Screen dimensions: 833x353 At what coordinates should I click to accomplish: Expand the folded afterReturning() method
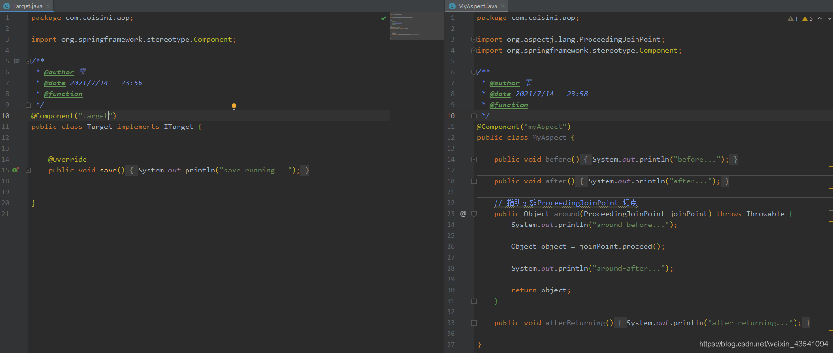click(x=474, y=323)
